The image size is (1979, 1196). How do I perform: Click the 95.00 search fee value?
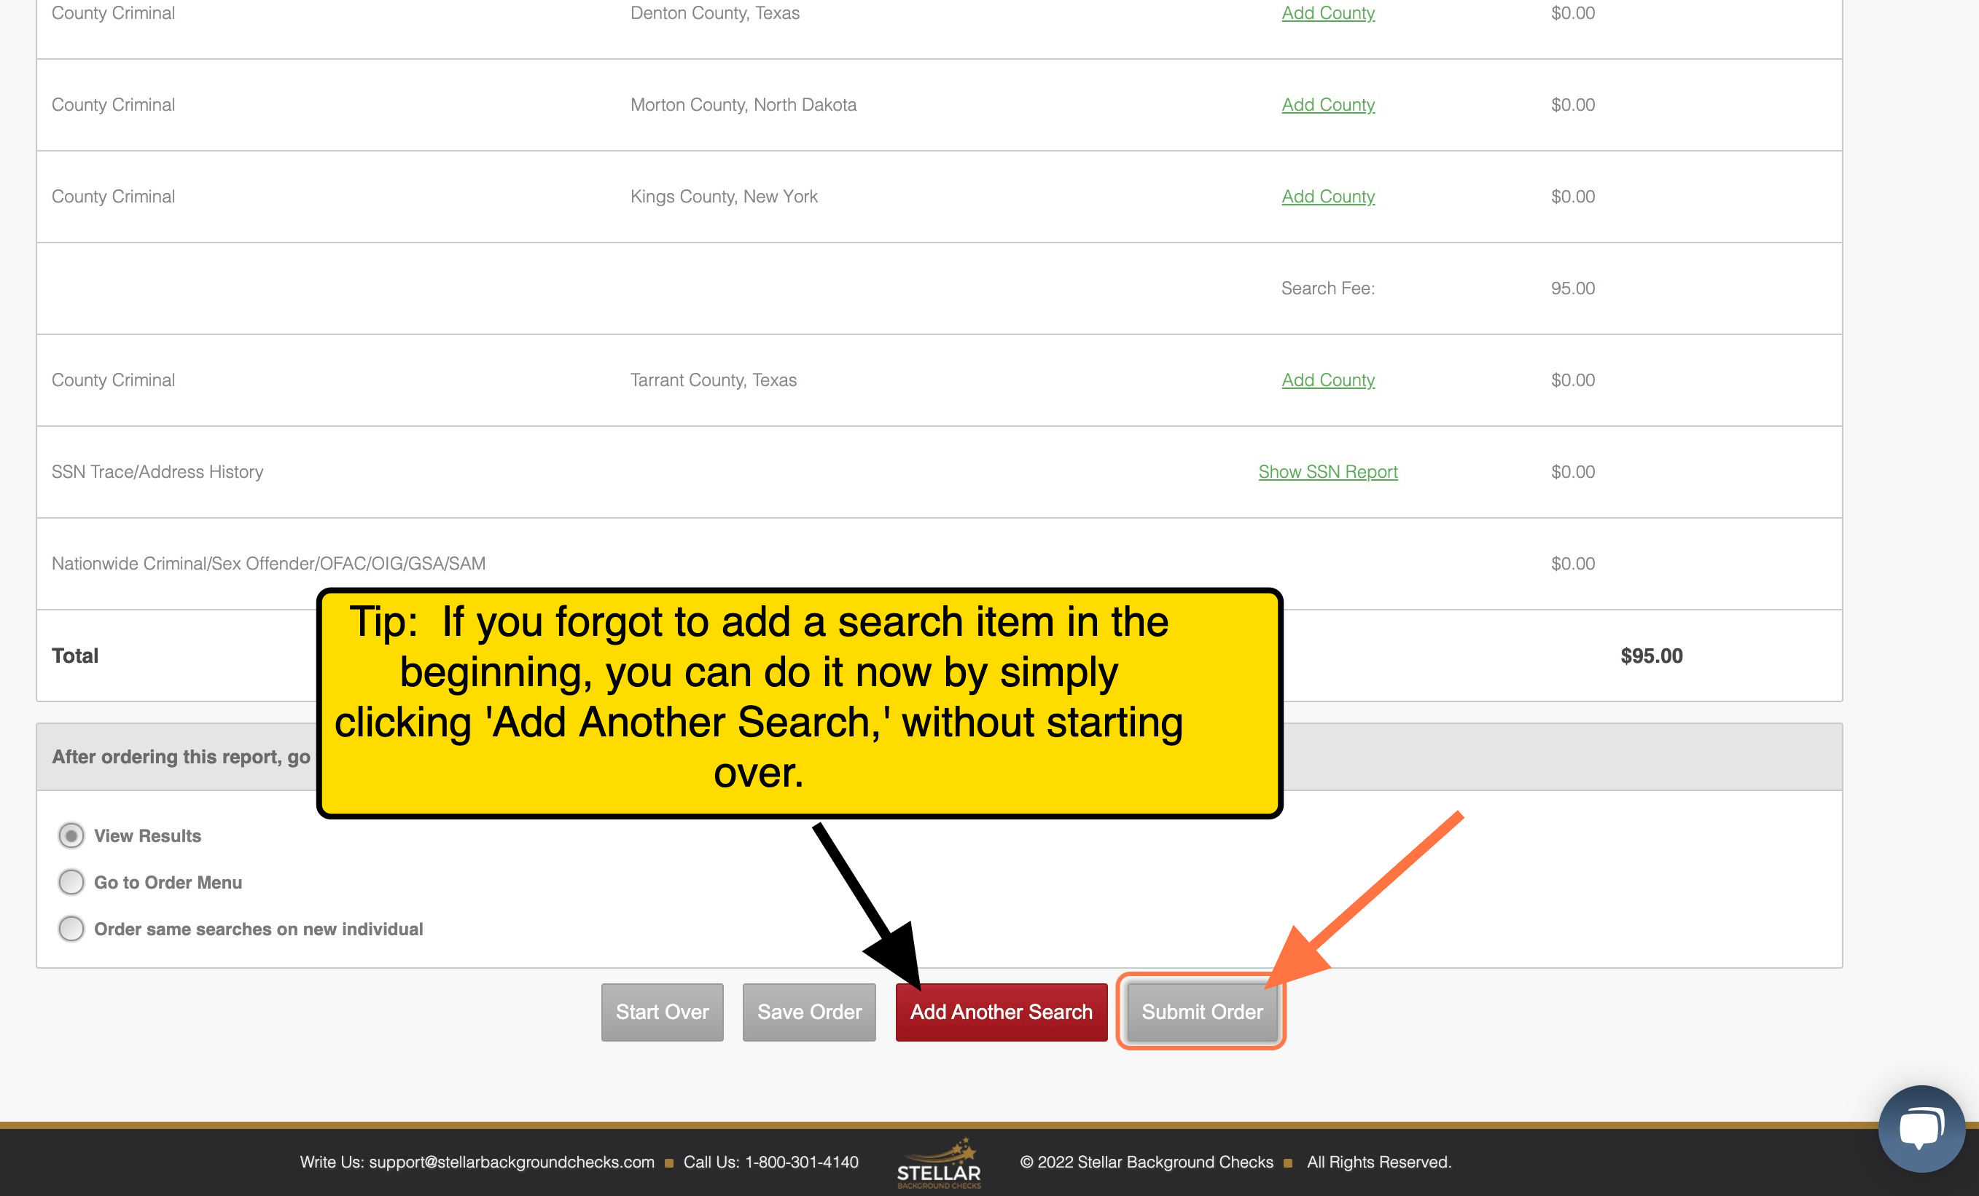click(1572, 288)
